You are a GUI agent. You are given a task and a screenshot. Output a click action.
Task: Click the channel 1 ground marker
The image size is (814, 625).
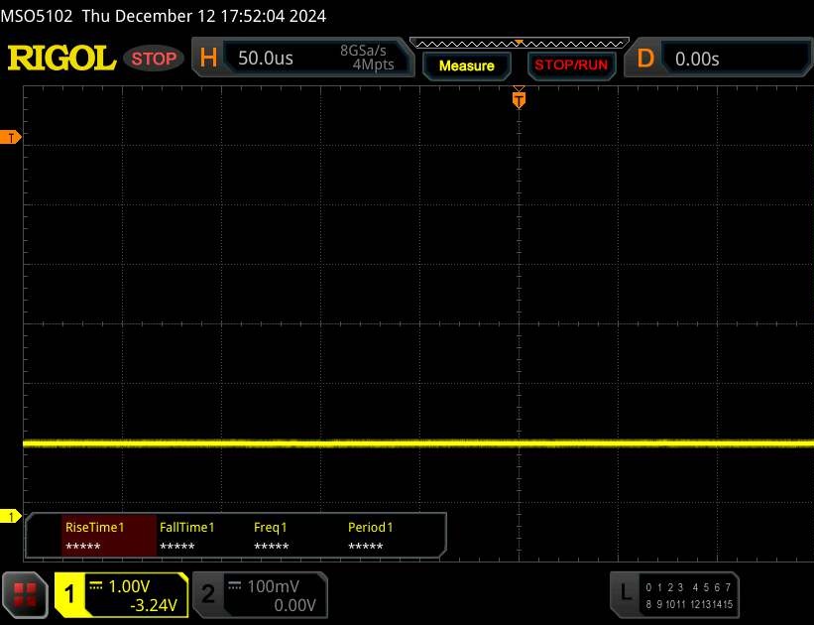(10, 517)
